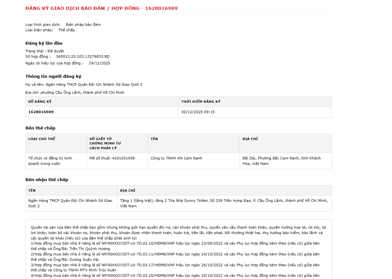This screenshot has width=392, height=279.
Task: Click the address cell 'Tòa Nhà Sunny ToWer'
Action: click(x=224, y=203)
